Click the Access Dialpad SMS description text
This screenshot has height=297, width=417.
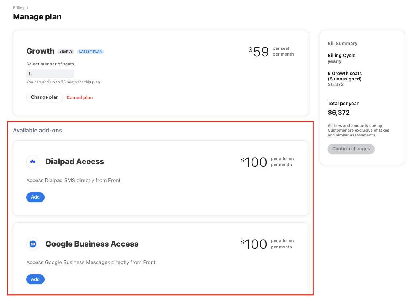click(x=73, y=180)
